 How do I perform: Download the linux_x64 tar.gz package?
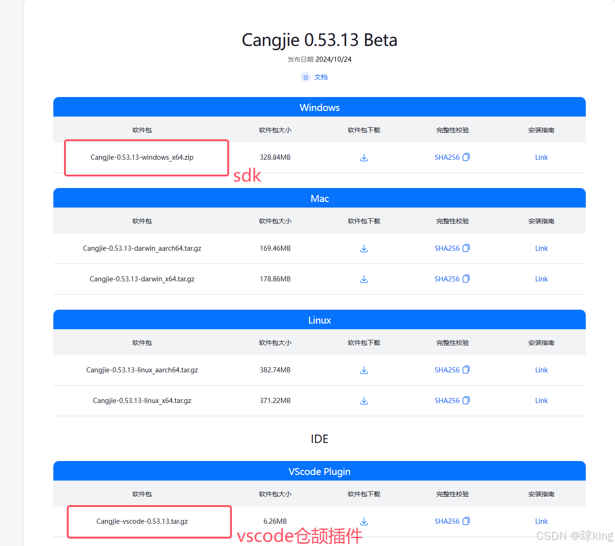[x=364, y=401]
